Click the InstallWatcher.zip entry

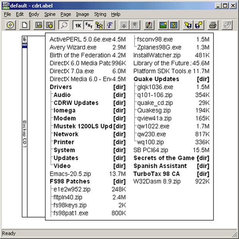171,55
